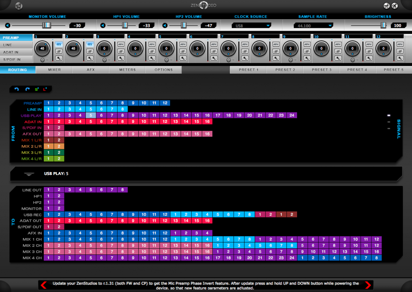
Task: Enable 48V phantom power on preamp 4
Action: point(152,44)
